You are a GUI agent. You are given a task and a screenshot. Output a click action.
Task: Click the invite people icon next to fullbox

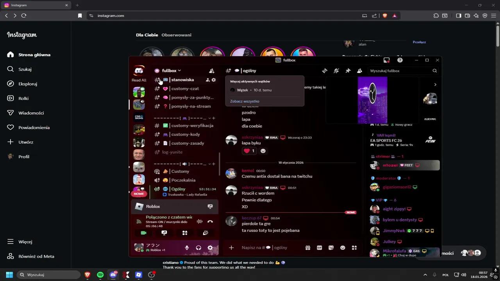212,71
